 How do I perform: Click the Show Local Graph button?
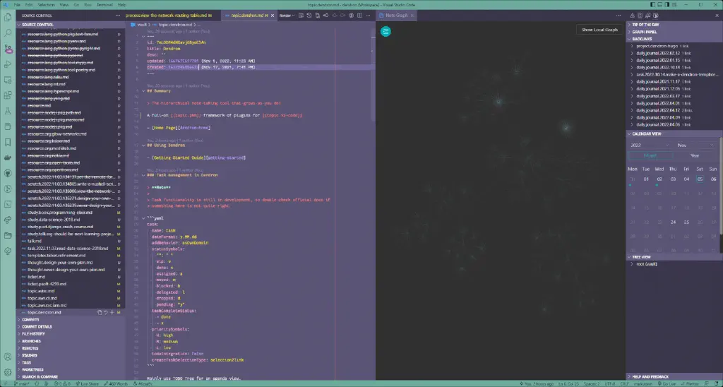[599, 30]
